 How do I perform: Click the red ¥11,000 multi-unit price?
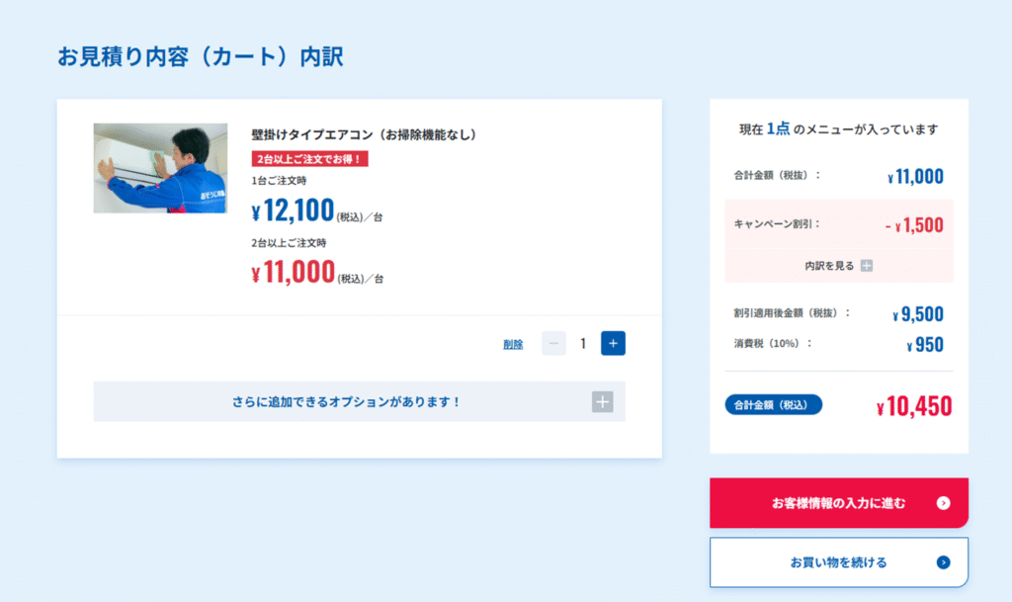point(293,272)
